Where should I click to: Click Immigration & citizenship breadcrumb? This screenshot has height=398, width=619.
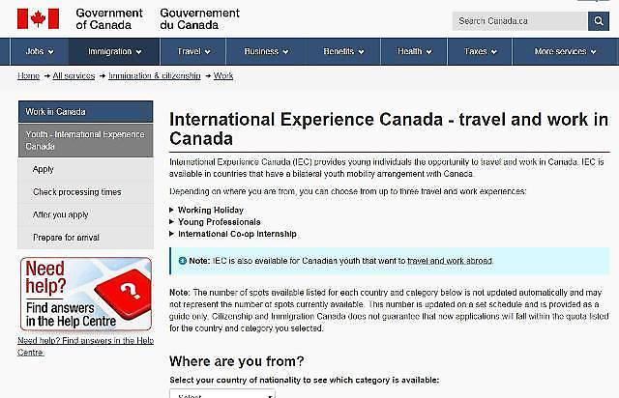click(155, 75)
